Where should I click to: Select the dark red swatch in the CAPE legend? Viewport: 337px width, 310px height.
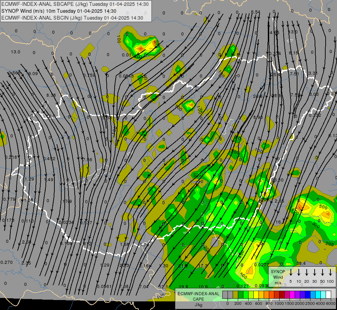point(282,295)
